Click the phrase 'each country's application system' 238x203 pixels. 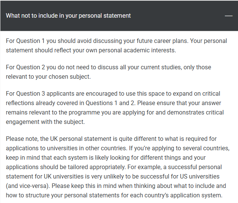click(178, 195)
